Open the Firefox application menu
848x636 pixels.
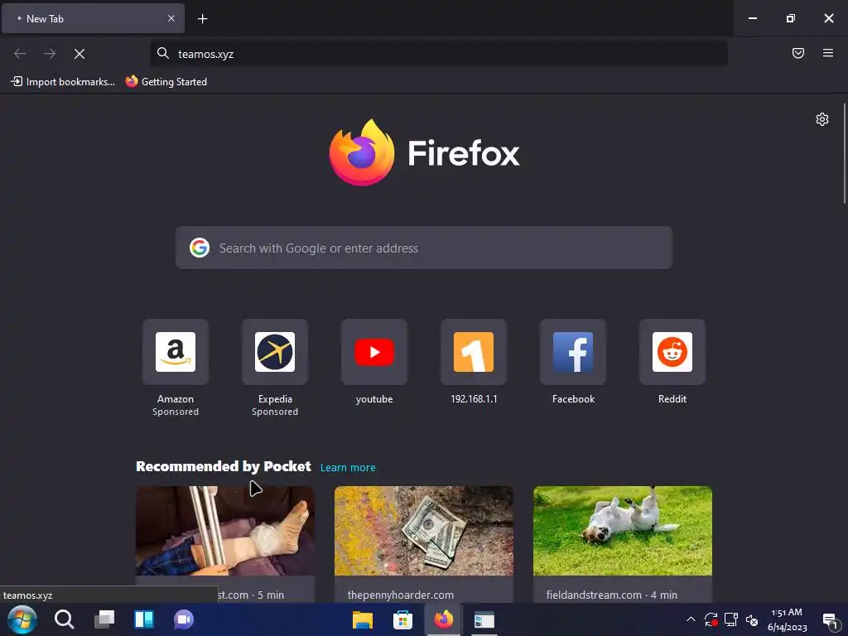[x=828, y=53]
